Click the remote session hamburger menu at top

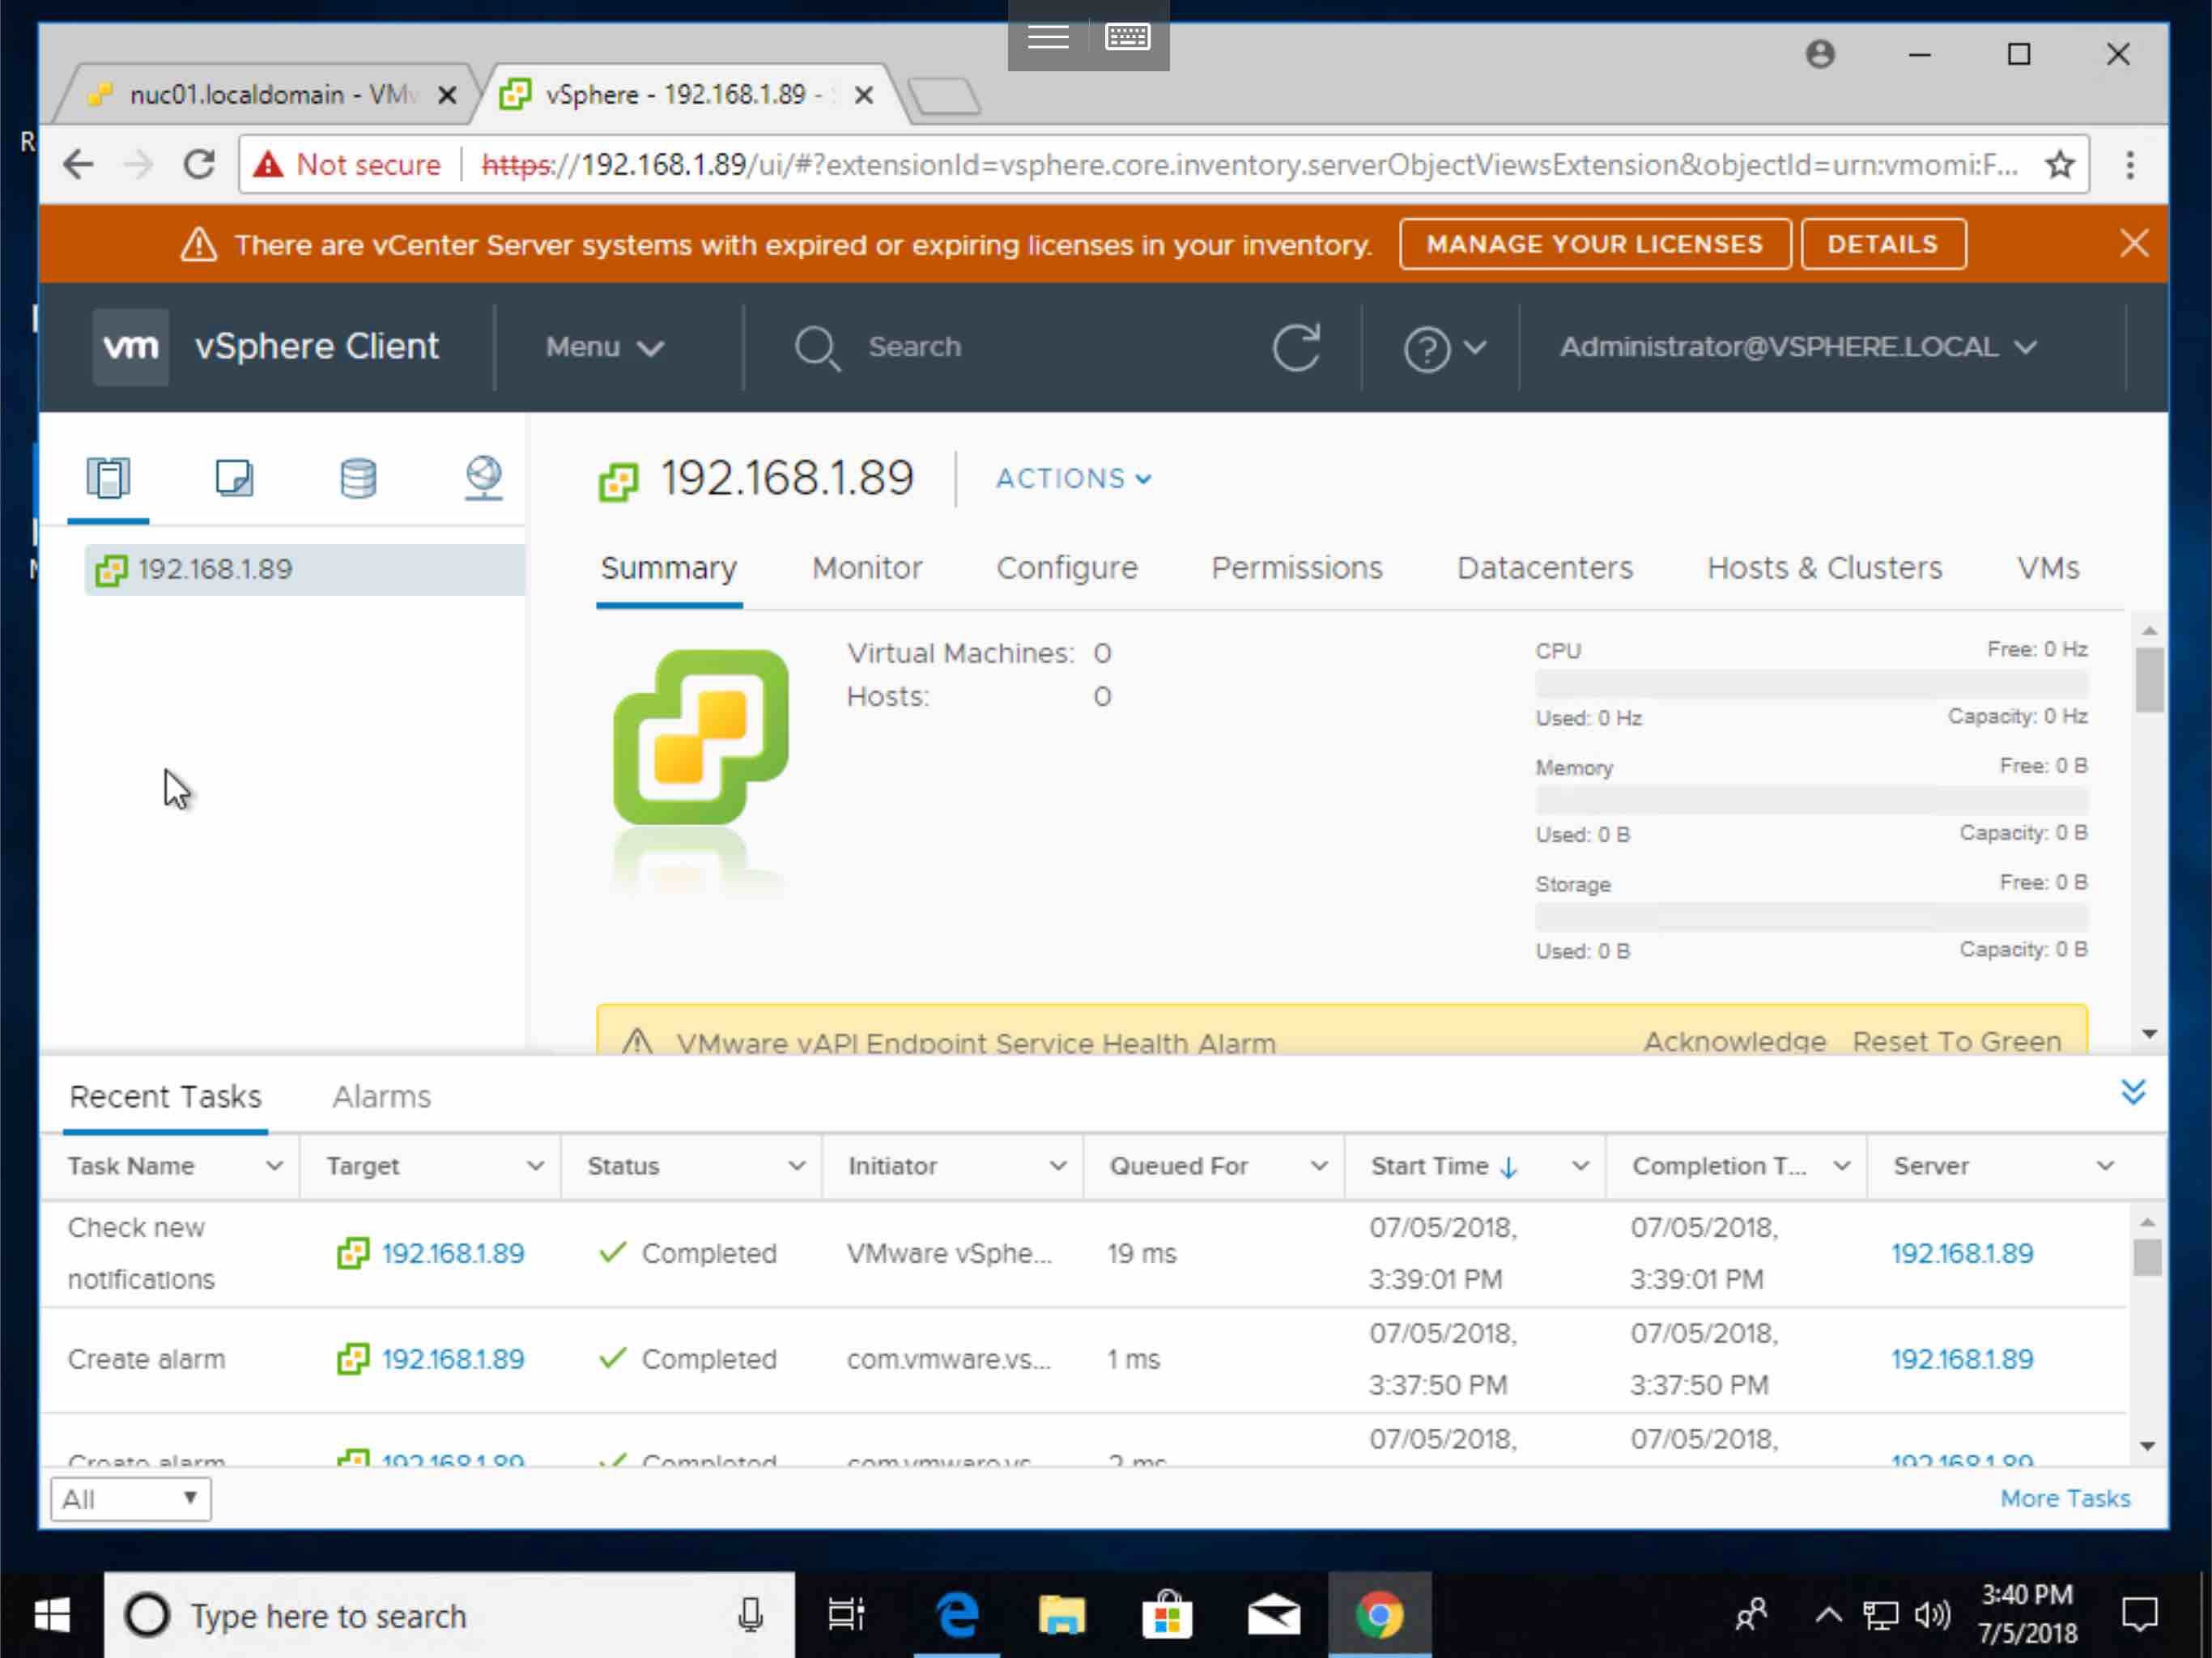pyautogui.click(x=1048, y=37)
